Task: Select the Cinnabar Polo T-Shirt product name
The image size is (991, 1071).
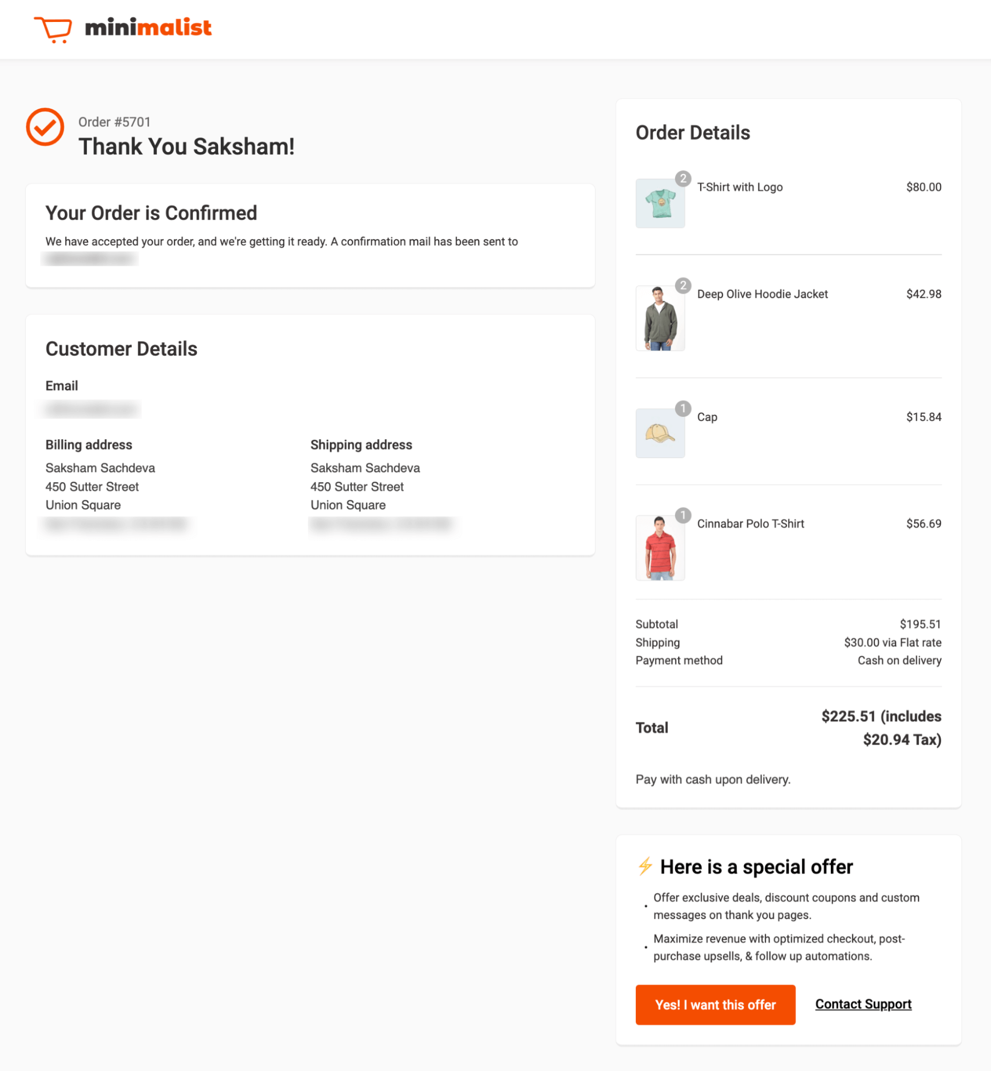Action: click(x=750, y=524)
